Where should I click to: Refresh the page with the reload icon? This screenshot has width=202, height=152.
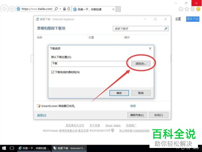[69, 9]
